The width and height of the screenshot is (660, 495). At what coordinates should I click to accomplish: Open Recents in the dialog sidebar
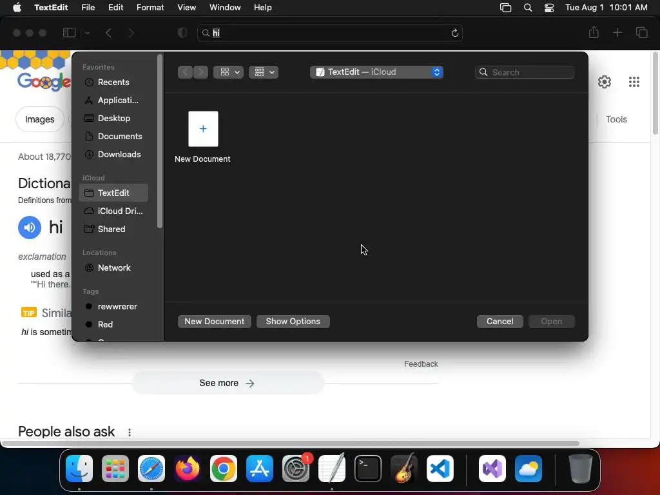tap(113, 82)
